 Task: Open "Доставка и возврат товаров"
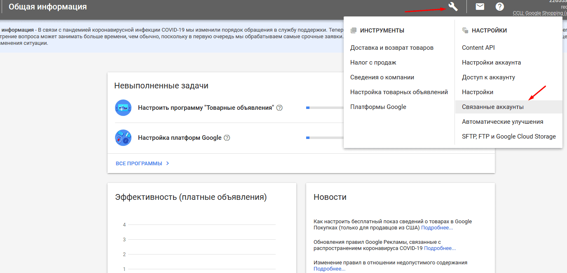(x=391, y=48)
